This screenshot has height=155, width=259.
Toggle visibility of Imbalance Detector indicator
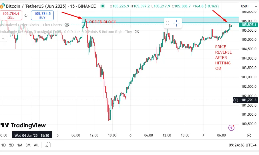pos(137,32)
